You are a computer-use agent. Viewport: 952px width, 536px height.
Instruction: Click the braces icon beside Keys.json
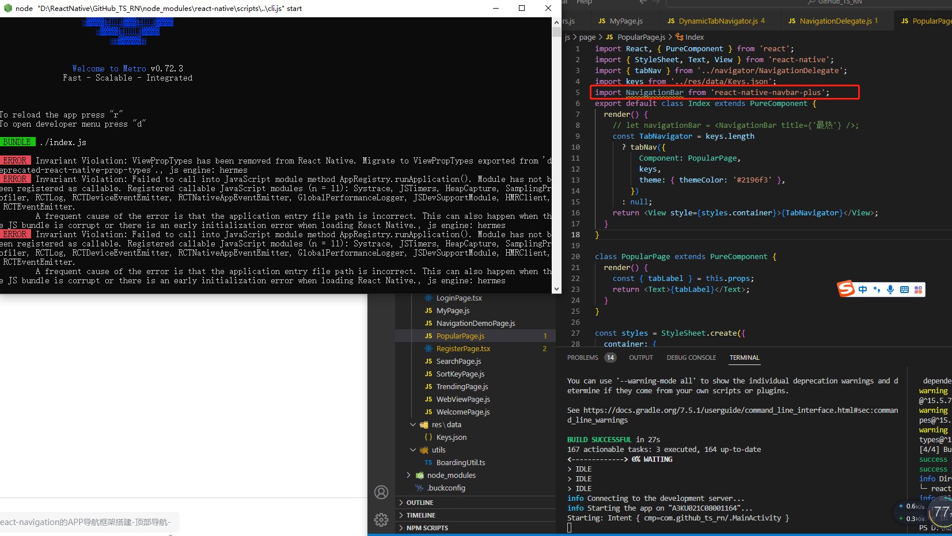pyautogui.click(x=428, y=438)
